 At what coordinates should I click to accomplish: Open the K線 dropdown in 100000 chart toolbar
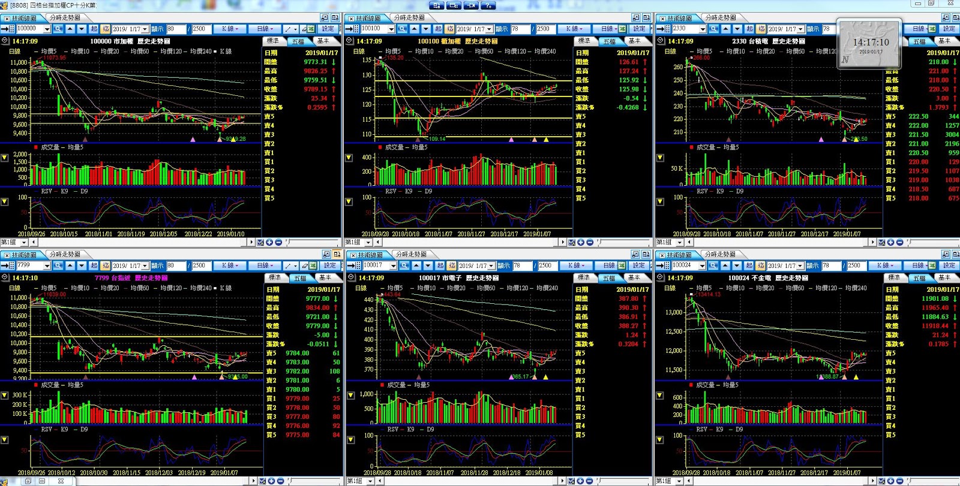(230, 29)
